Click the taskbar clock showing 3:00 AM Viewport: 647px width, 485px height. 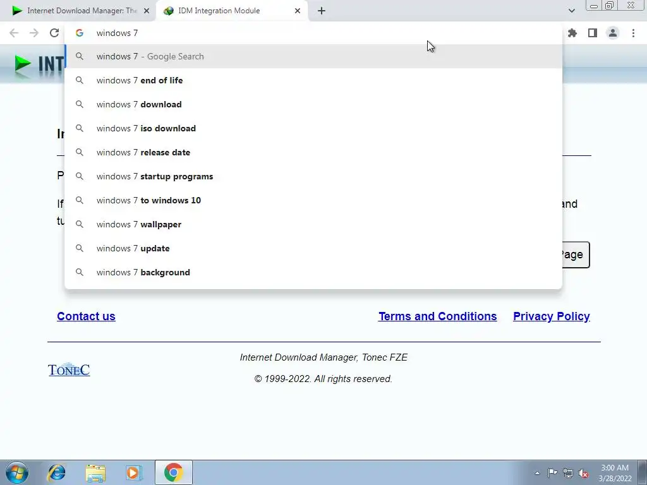pyautogui.click(x=615, y=473)
